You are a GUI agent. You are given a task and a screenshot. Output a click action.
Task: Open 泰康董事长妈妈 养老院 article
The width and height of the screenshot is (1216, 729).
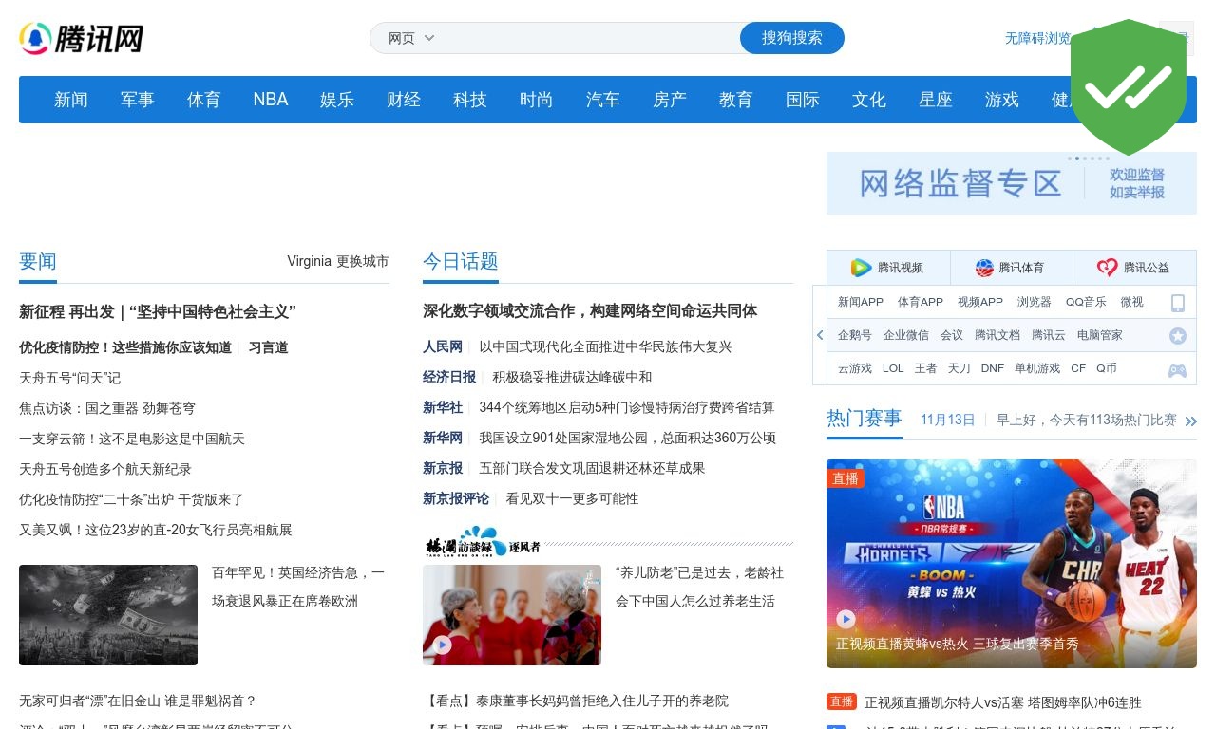click(578, 701)
